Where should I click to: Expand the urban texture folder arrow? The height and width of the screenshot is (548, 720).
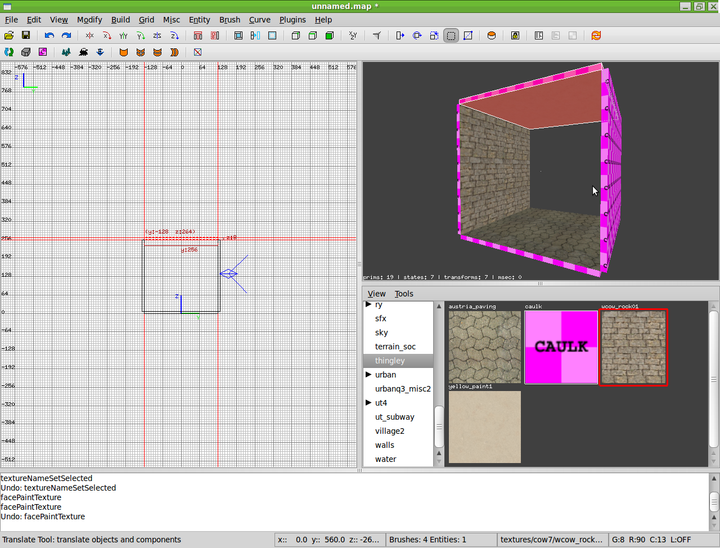coord(368,375)
